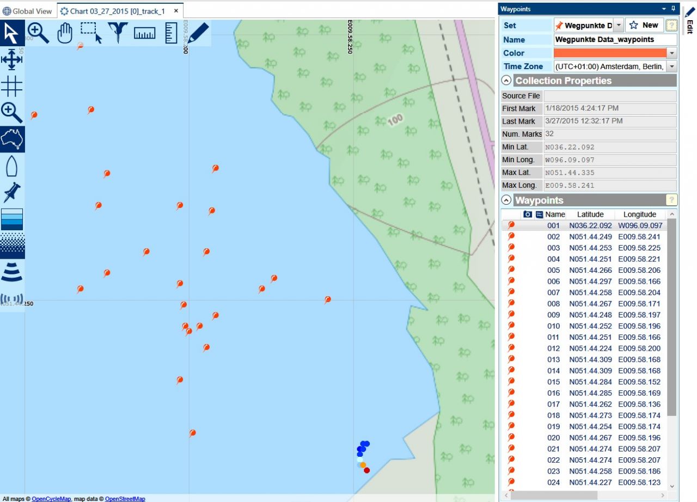Toggle the depth shading layers button

click(x=11, y=219)
